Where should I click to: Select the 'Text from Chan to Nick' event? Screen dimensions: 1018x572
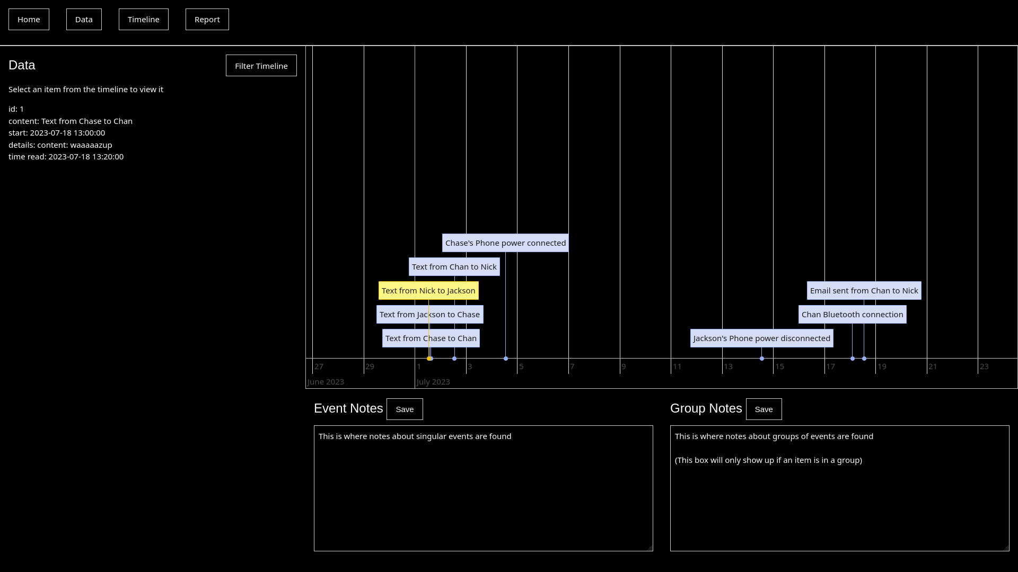click(454, 267)
